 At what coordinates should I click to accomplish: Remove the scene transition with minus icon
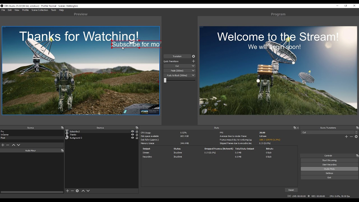351,137
